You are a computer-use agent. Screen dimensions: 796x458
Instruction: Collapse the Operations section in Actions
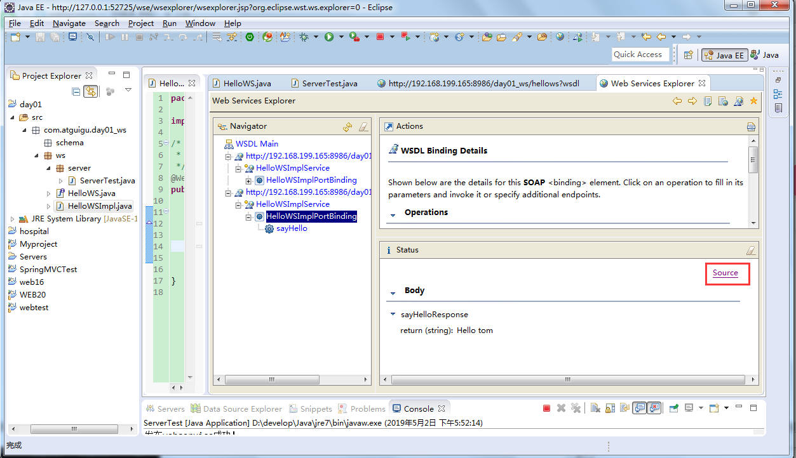[x=393, y=214]
